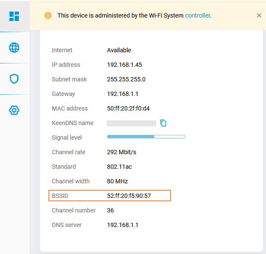
Task: Click the MAC address value 50:ff:20:2f:f0:d4
Action: (128, 108)
